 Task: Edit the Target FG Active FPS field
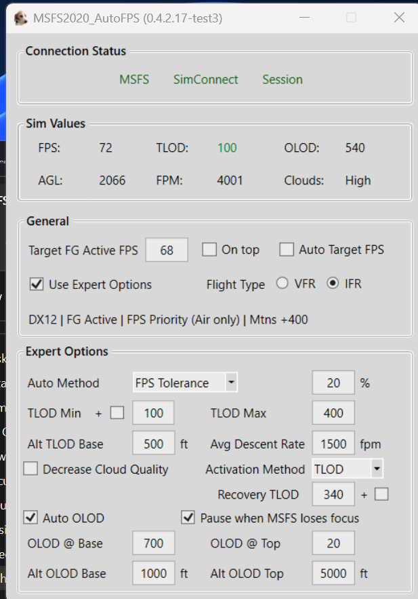click(x=167, y=250)
